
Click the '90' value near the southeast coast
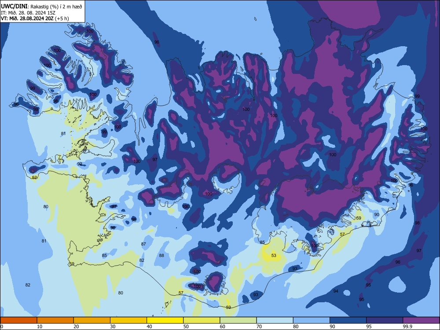[377, 214]
